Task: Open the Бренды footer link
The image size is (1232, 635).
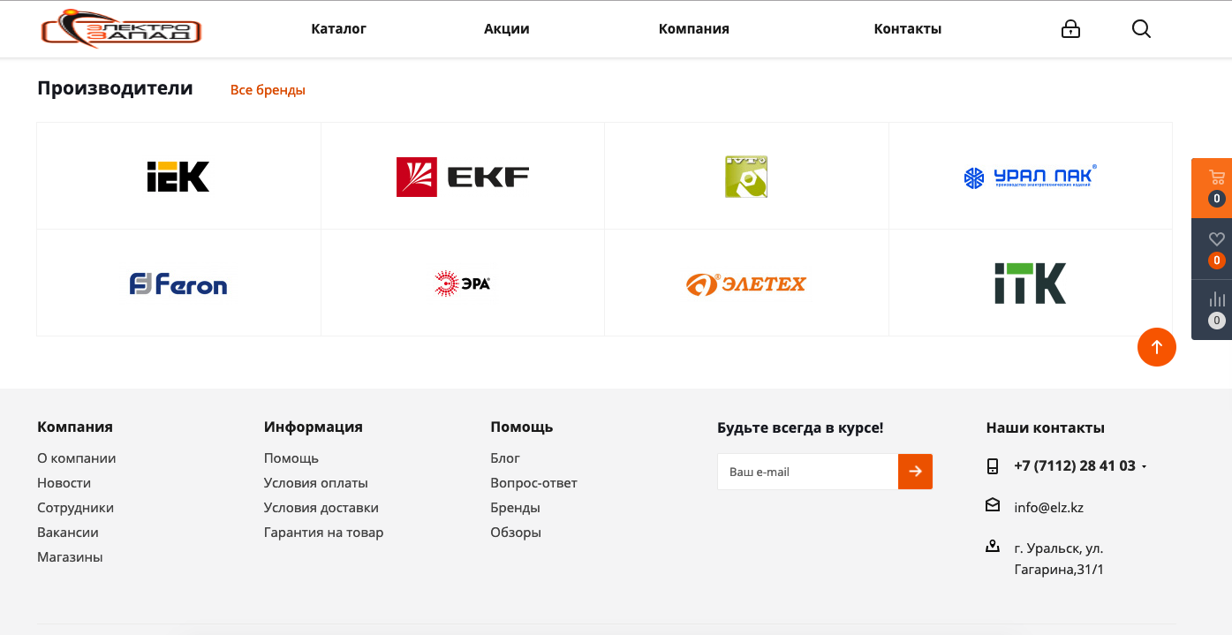Action: tap(516, 508)
